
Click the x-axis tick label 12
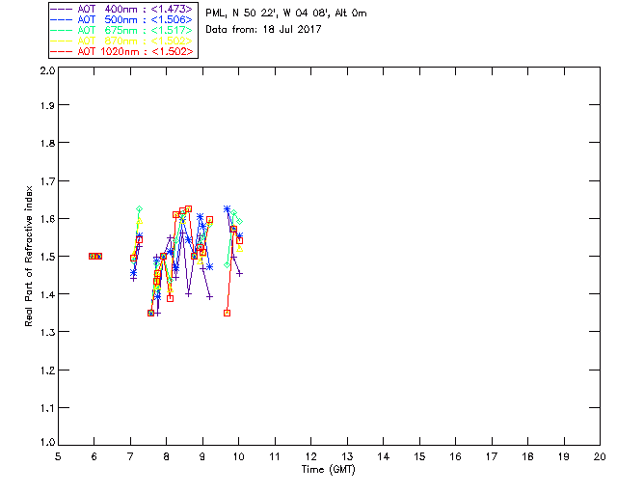coord(310,456)
